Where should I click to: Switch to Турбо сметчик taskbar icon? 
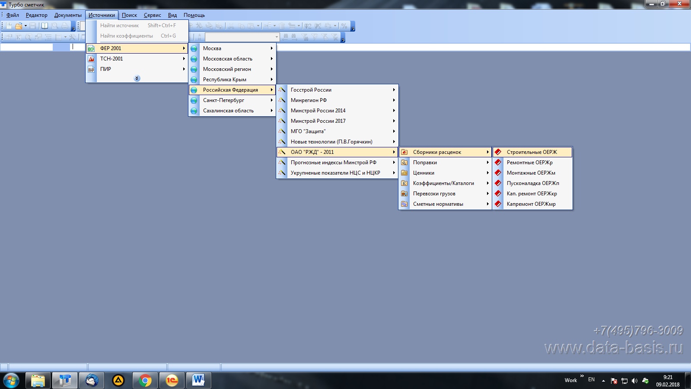[x=65, y=381]
